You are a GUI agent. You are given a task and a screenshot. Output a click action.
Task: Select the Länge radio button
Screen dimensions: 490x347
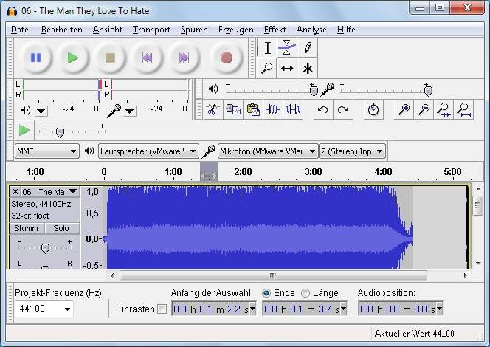point(306,293)
